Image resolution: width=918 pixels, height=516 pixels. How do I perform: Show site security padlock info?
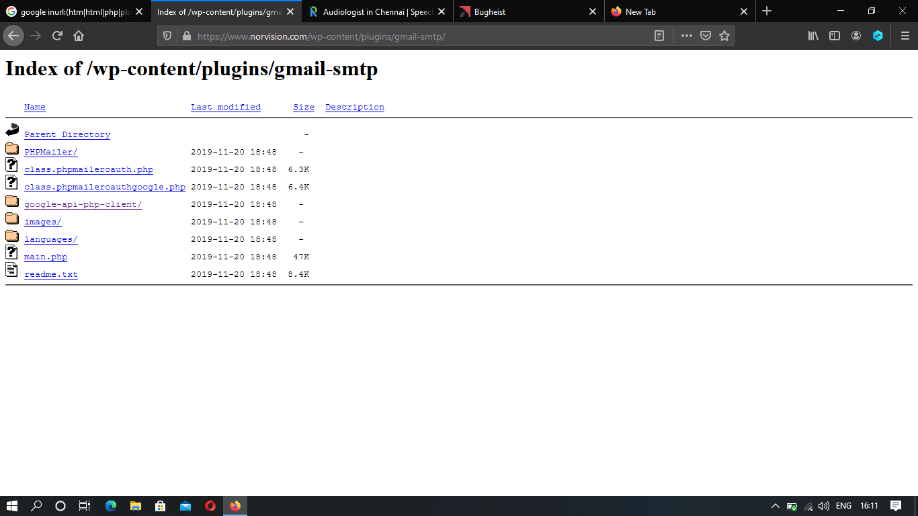click(186, 36)
